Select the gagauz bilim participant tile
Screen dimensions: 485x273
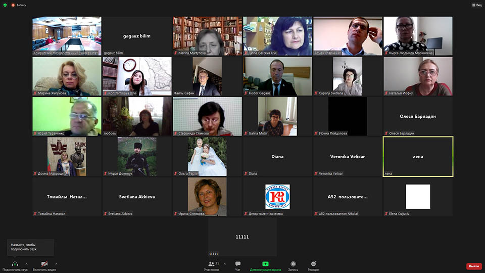137,36
